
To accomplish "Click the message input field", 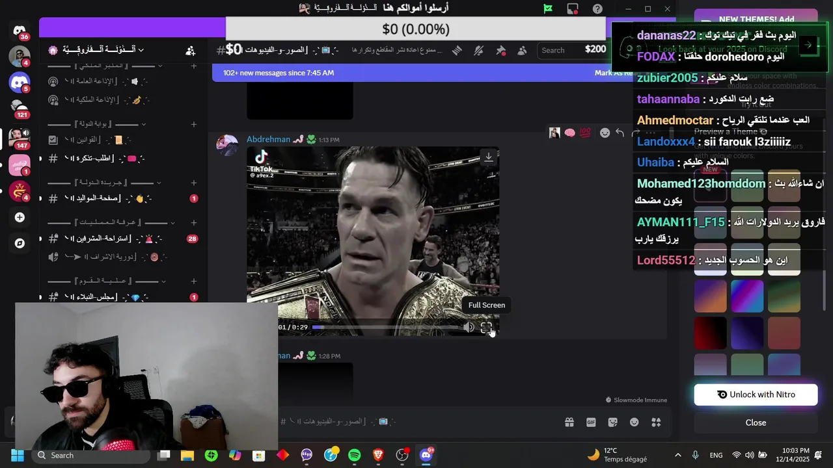I will coord(416,422).
